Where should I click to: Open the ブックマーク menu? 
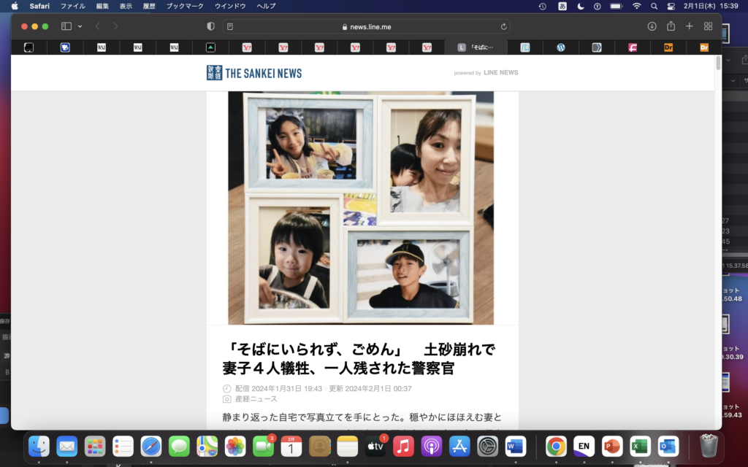pyautogui.click(x=185, y=6)
